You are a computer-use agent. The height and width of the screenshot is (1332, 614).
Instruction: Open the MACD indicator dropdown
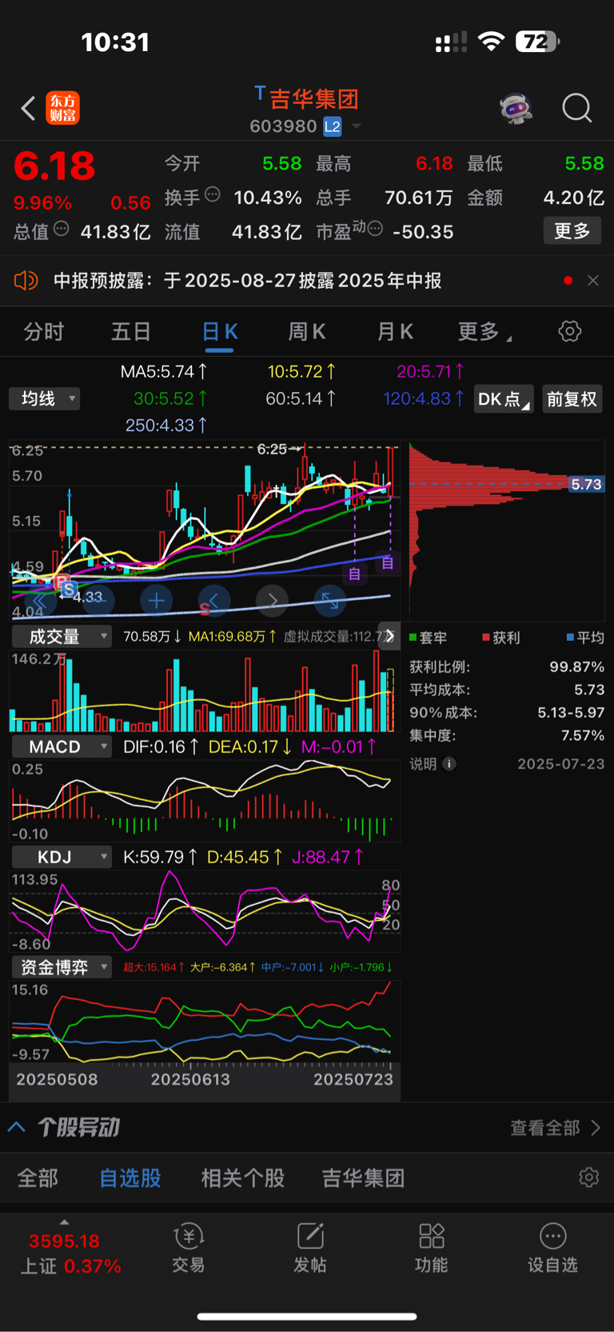[x=62, y=747]
